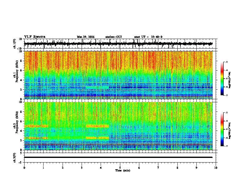Viewport: 243px width, 188px height.
Task: Click the ch.1 spectrogram color scale bar
Action: tap(222, 79)
